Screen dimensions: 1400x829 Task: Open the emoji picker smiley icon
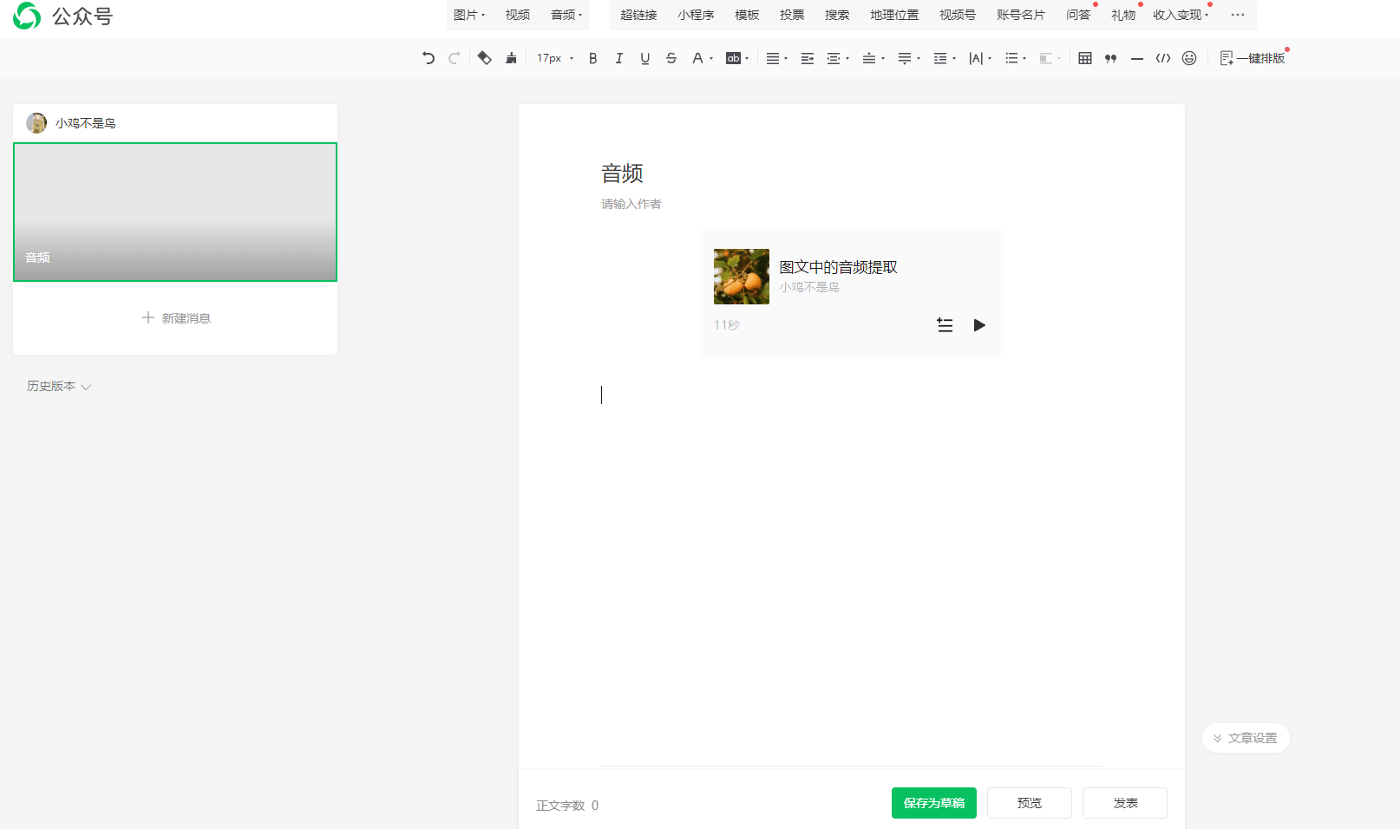(x=1189, y=58)
